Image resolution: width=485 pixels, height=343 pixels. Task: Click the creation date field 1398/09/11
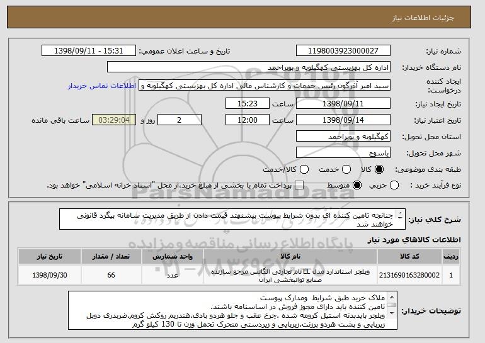343,103
